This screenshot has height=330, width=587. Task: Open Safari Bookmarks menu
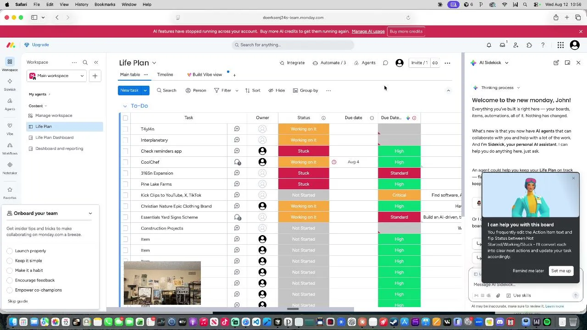(x=105, y=5)
